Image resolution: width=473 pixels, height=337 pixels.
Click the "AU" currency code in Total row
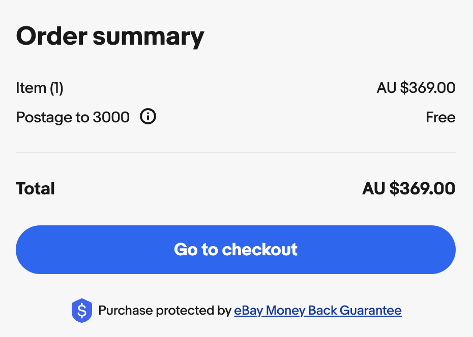pos(374,189)
